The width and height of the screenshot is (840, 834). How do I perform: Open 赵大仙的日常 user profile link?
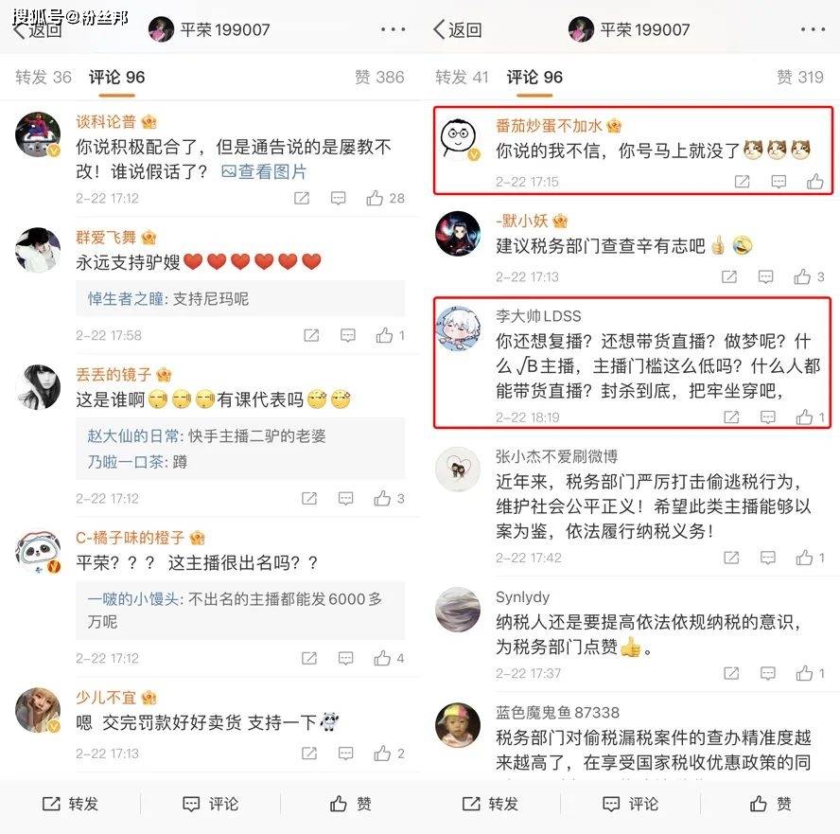click(132, 436)
